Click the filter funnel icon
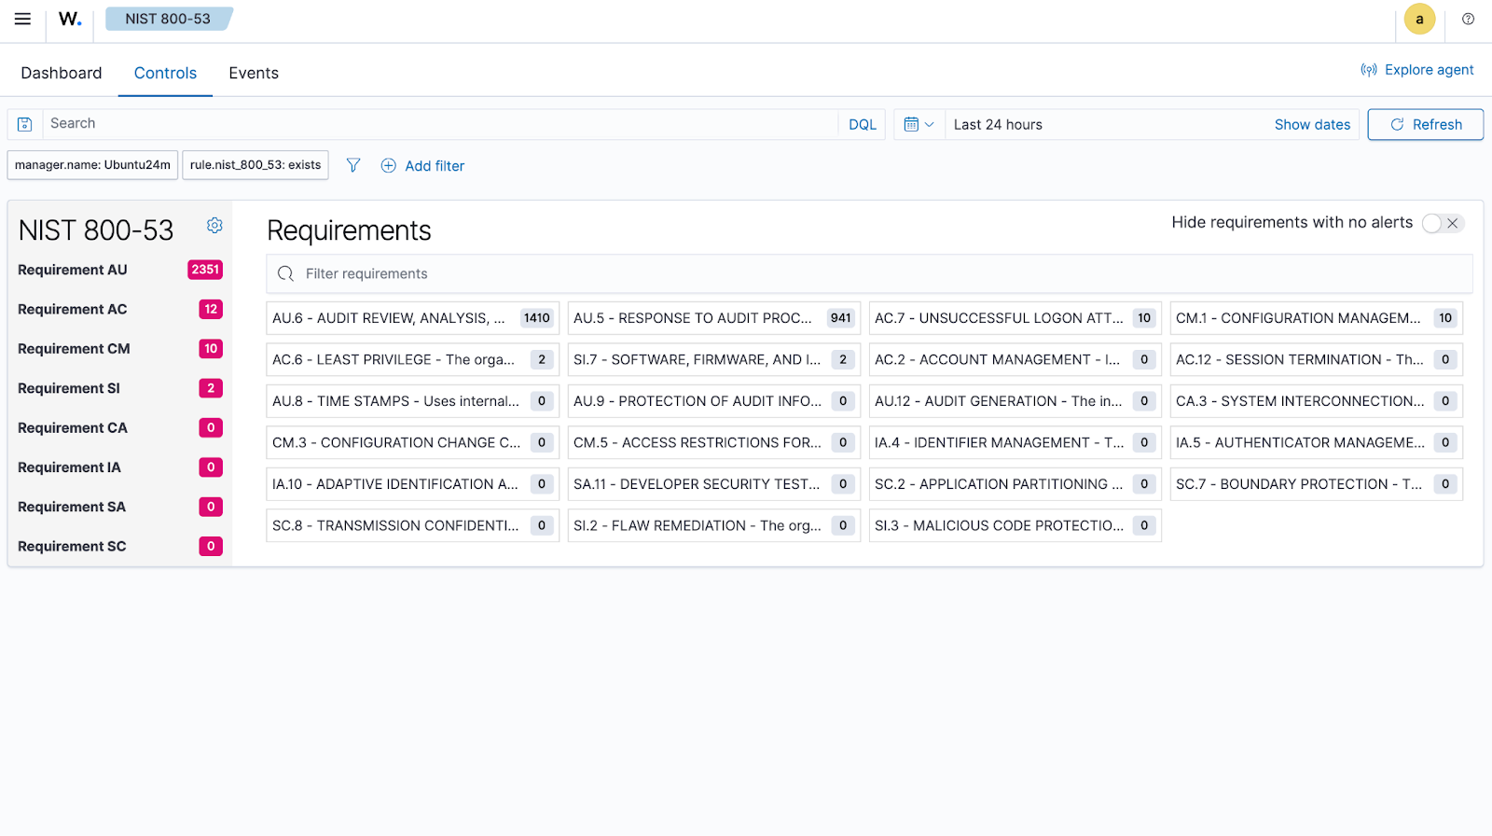The width and height of the screenshot is (1492, 836). point(353,165)
